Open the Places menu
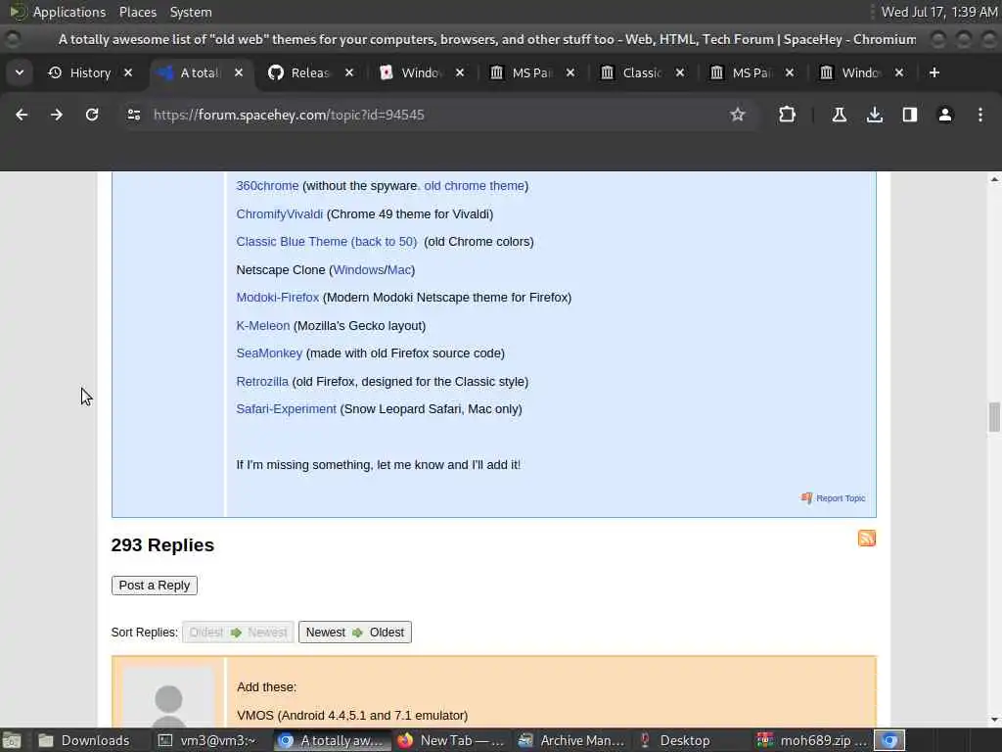 [x=138, y=12]
